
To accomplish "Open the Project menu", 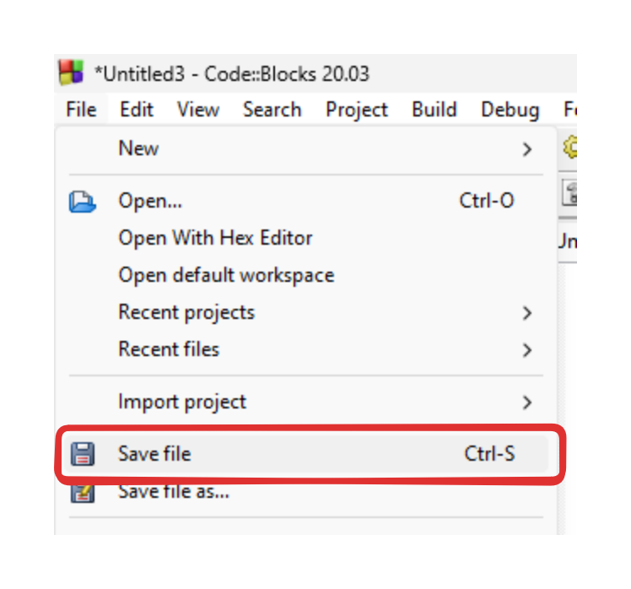I will pos(357,110).
